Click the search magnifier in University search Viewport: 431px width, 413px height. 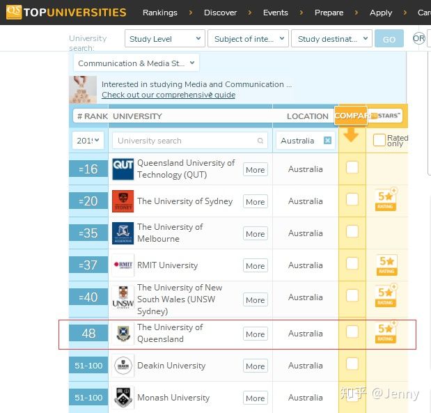click(x=260, y=141)
